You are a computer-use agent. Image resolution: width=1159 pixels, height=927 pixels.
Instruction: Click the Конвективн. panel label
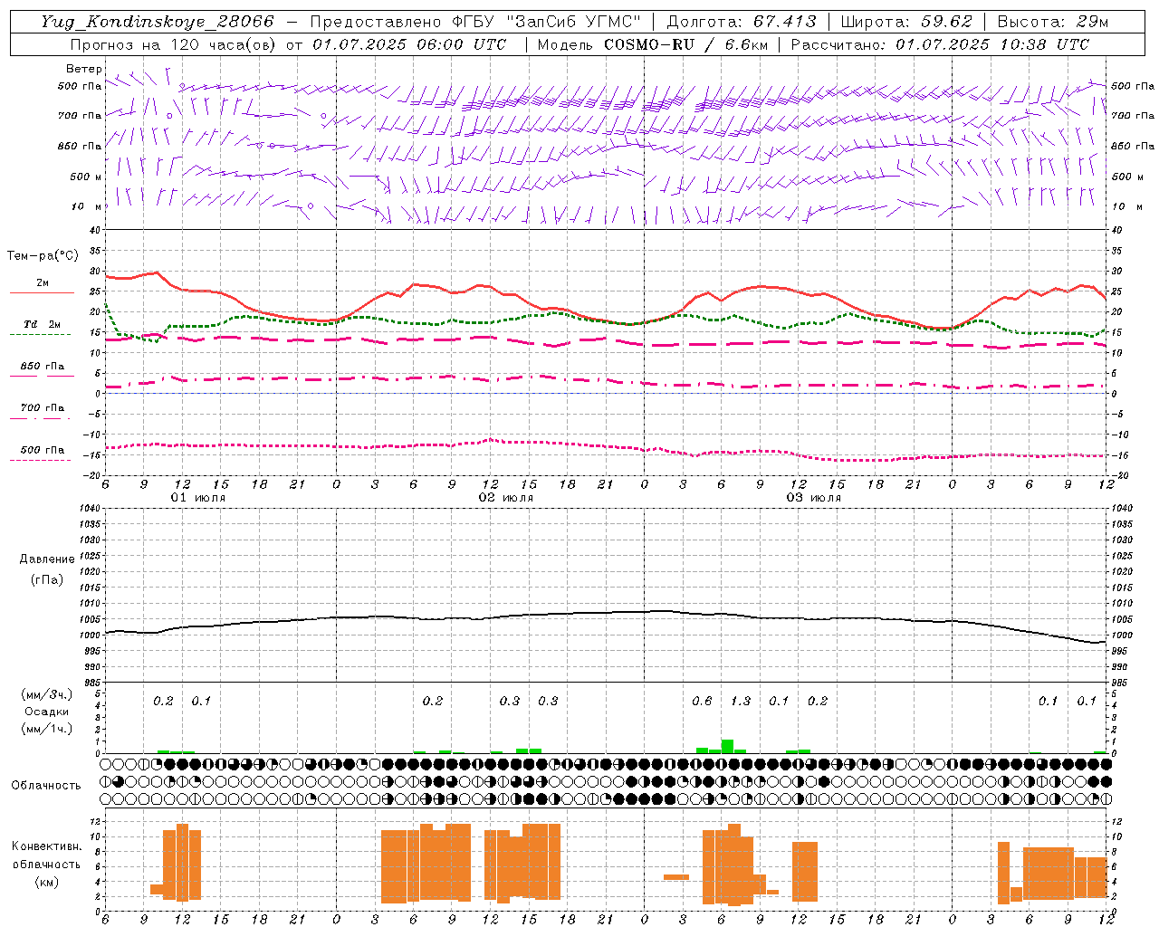click(47, 846)
